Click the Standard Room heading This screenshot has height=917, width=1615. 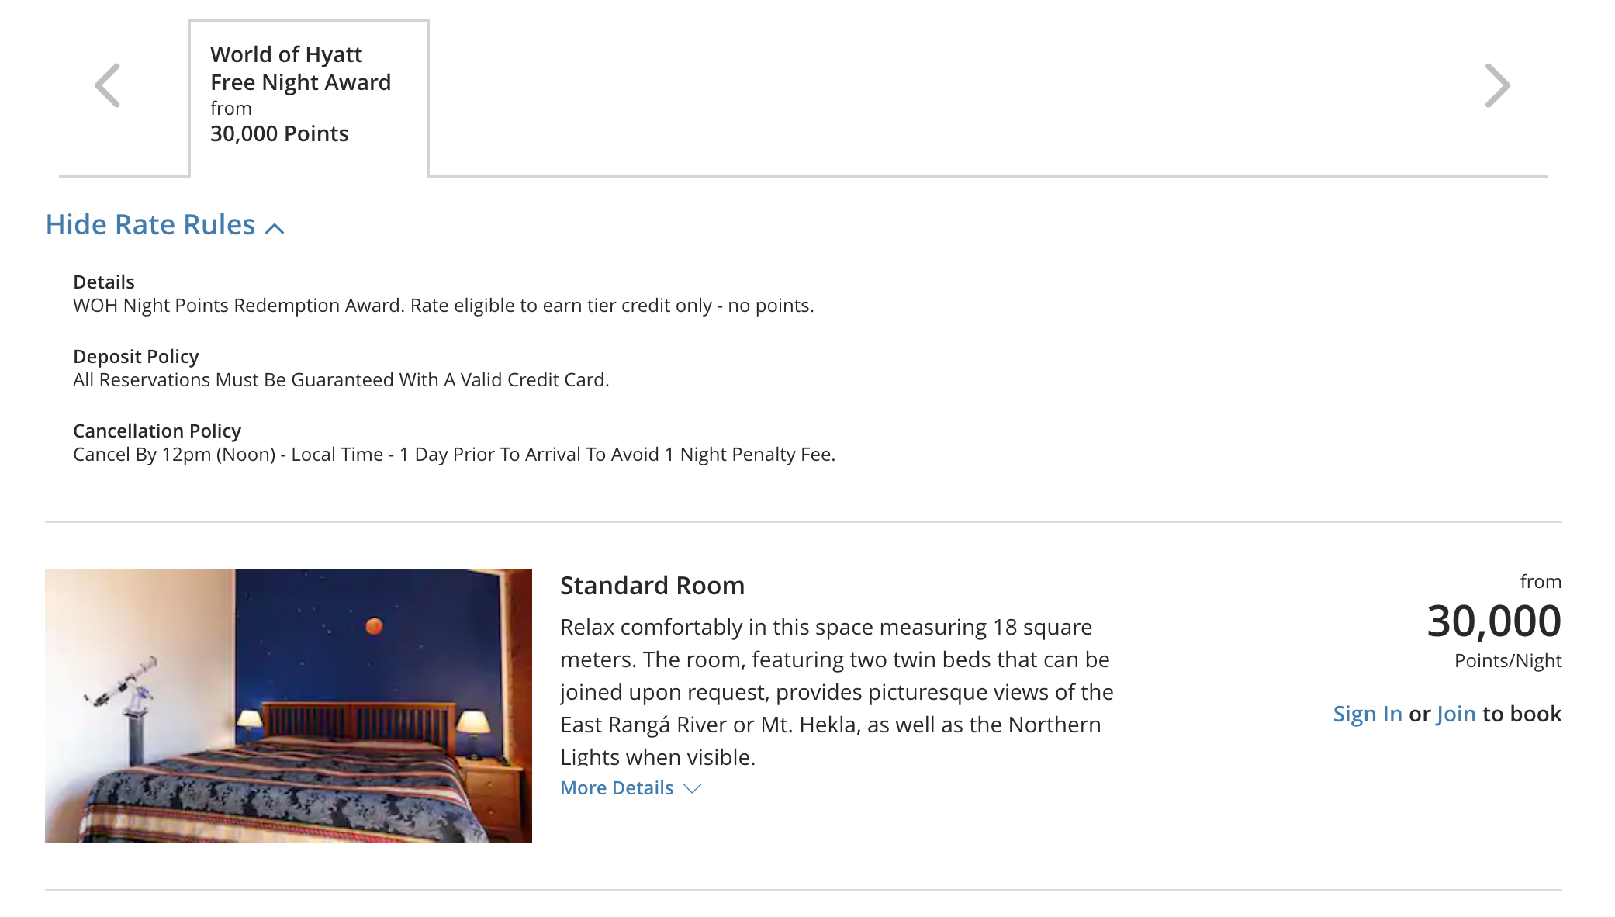coord(652,586)
